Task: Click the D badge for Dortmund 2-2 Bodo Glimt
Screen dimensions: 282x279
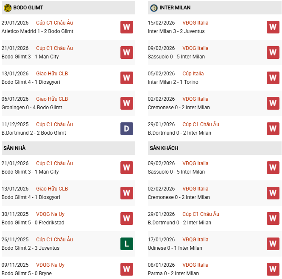Action: pos(126,129)
